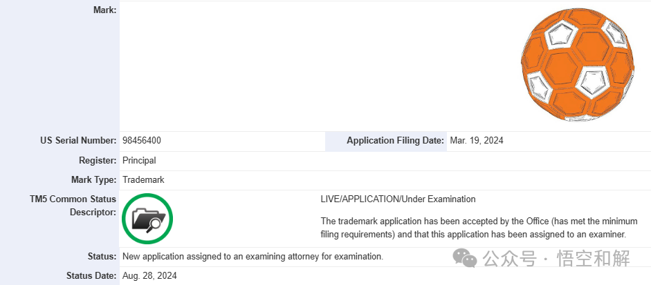Screen dimensions: 651x285
Task: Click the status date Aug. 28, 2024
Action: (149, 275)
